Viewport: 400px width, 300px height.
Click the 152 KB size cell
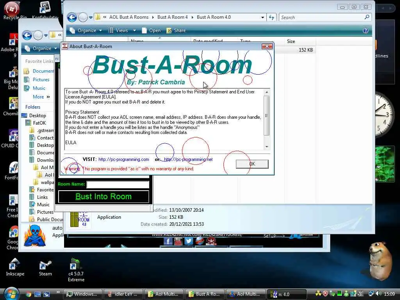(x=305, y=50)
